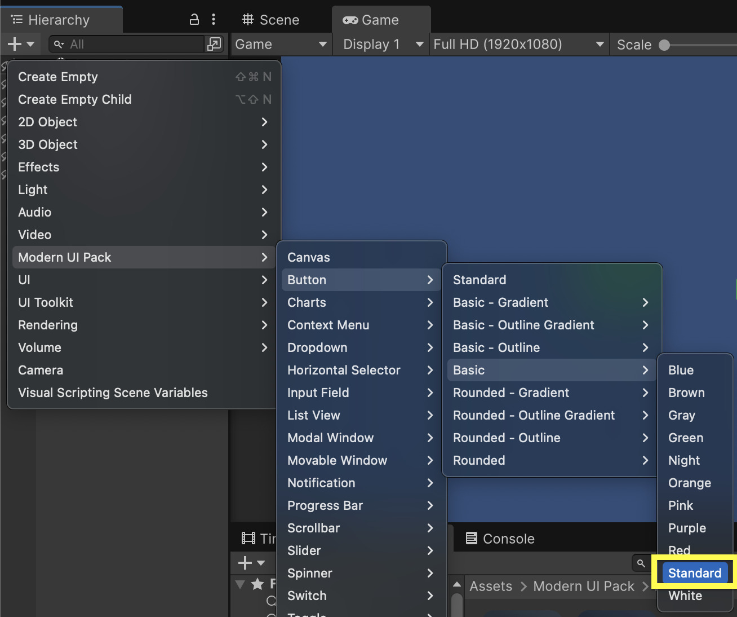Click the Hierarchy panel lock icon
The height and width of the screenshot is (617, 737).
pyautogui.click(x=194, y=20)
